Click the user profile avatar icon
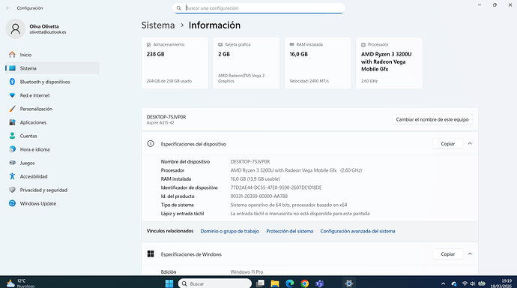 click(x=16, y=28)
